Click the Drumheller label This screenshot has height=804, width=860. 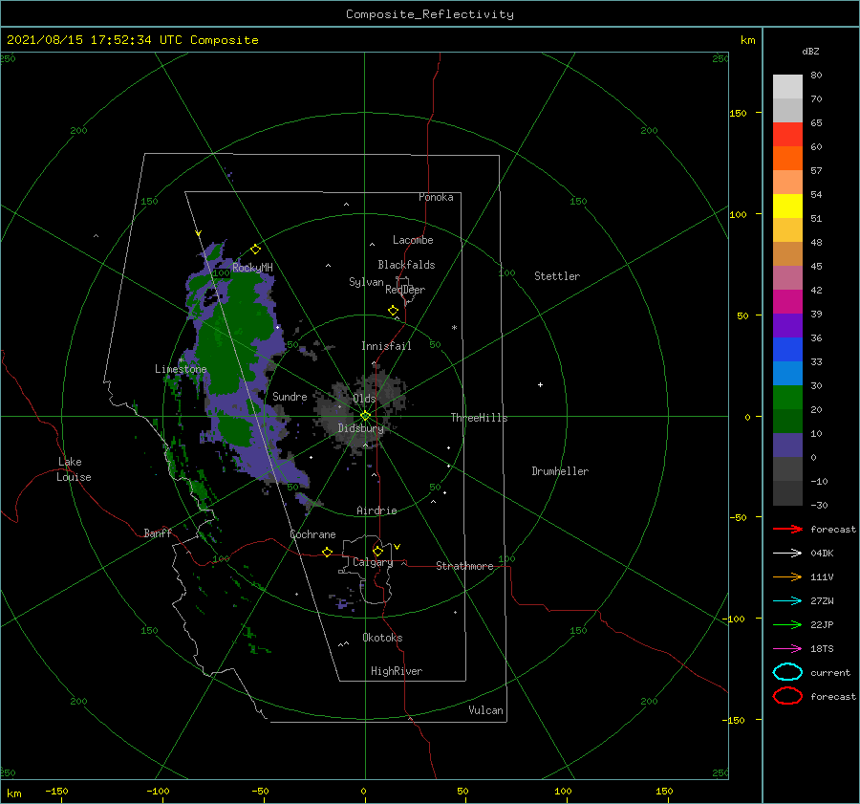(x=560, y=471)
